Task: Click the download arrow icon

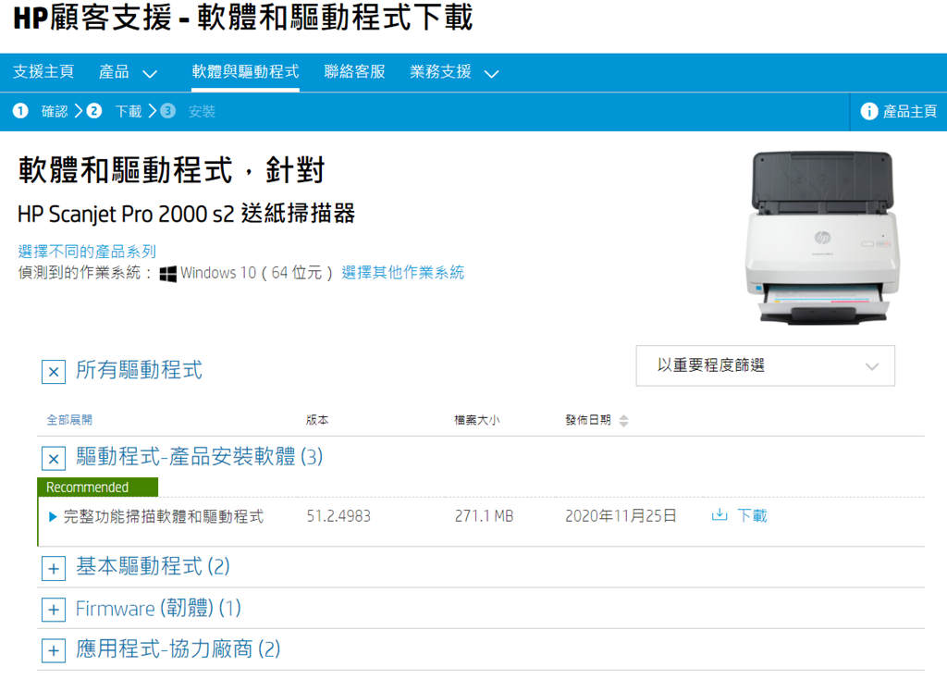Action: pyautogui.click(x=719, y=515)
